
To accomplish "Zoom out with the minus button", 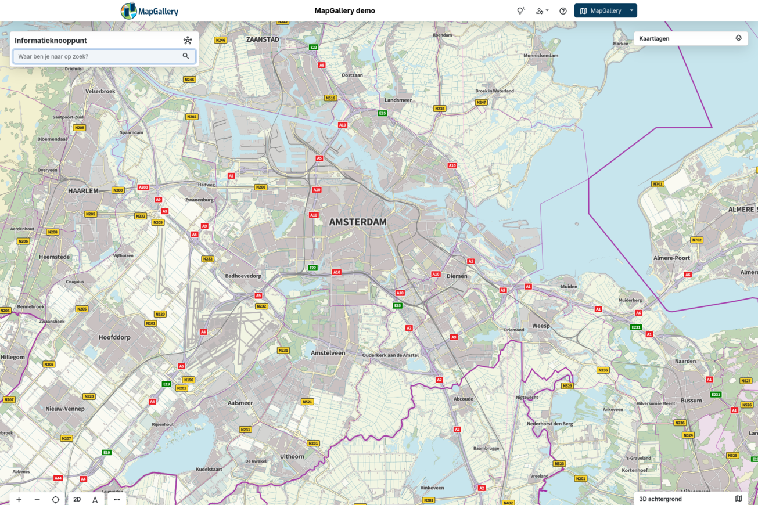I will 37,499.
